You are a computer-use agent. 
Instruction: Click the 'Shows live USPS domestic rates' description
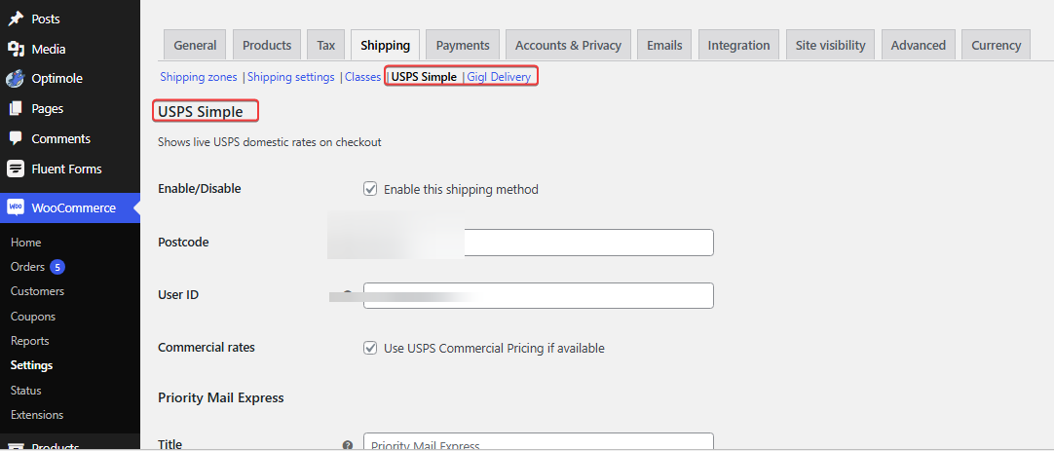tap(270, 142)
